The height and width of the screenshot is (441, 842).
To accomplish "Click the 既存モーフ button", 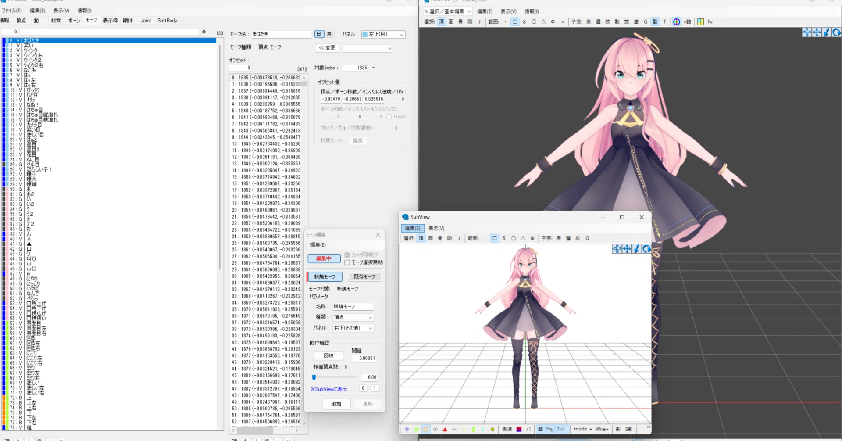I will (x=364, y=277).
